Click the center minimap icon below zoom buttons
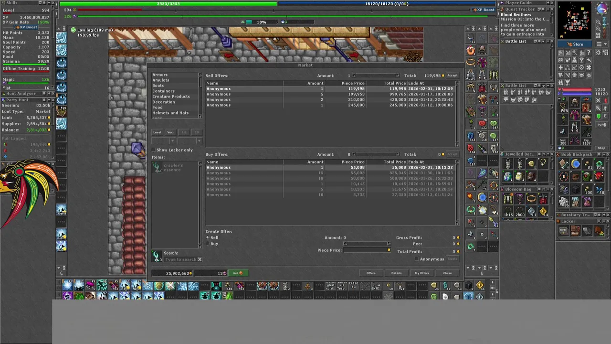This screenshot has height=344, width=611. pos(598,36)
